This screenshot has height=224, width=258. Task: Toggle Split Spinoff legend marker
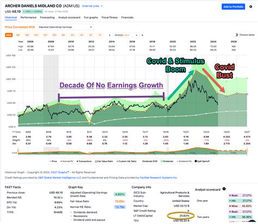[195, 161]
